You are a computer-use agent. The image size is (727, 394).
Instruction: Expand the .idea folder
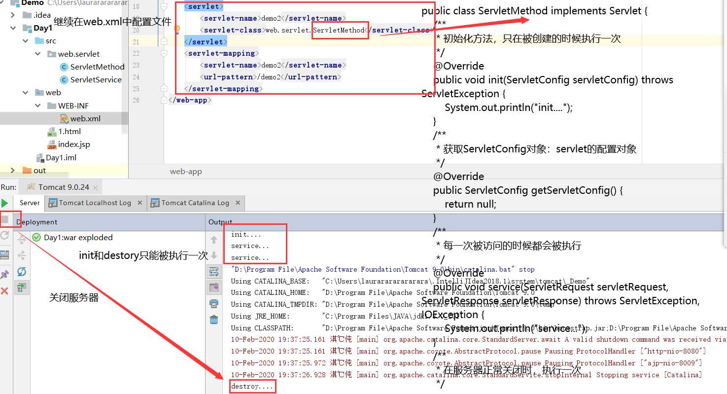(12, 15)
